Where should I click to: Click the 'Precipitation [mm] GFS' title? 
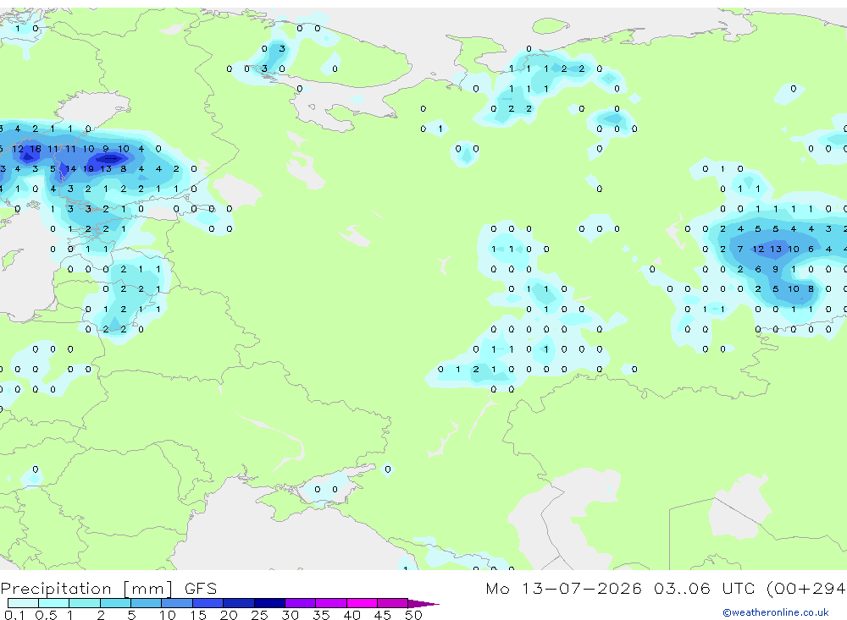(x=108, y=588)
